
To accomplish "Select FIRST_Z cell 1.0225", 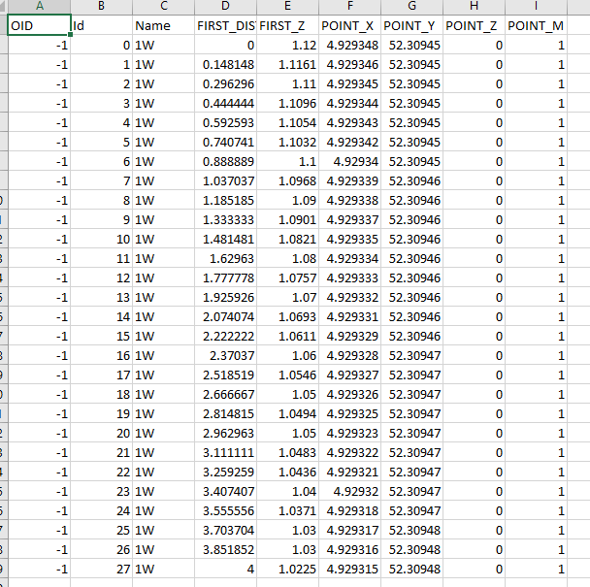I will [x=287, y=569].
